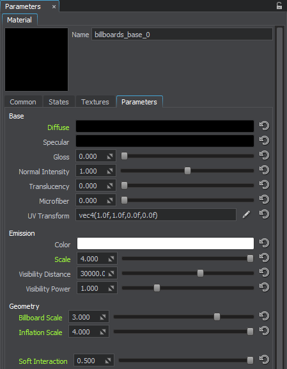287x369 pixels.
Task: Reset the Gloss value with revert icon
Action: (264, 155)
